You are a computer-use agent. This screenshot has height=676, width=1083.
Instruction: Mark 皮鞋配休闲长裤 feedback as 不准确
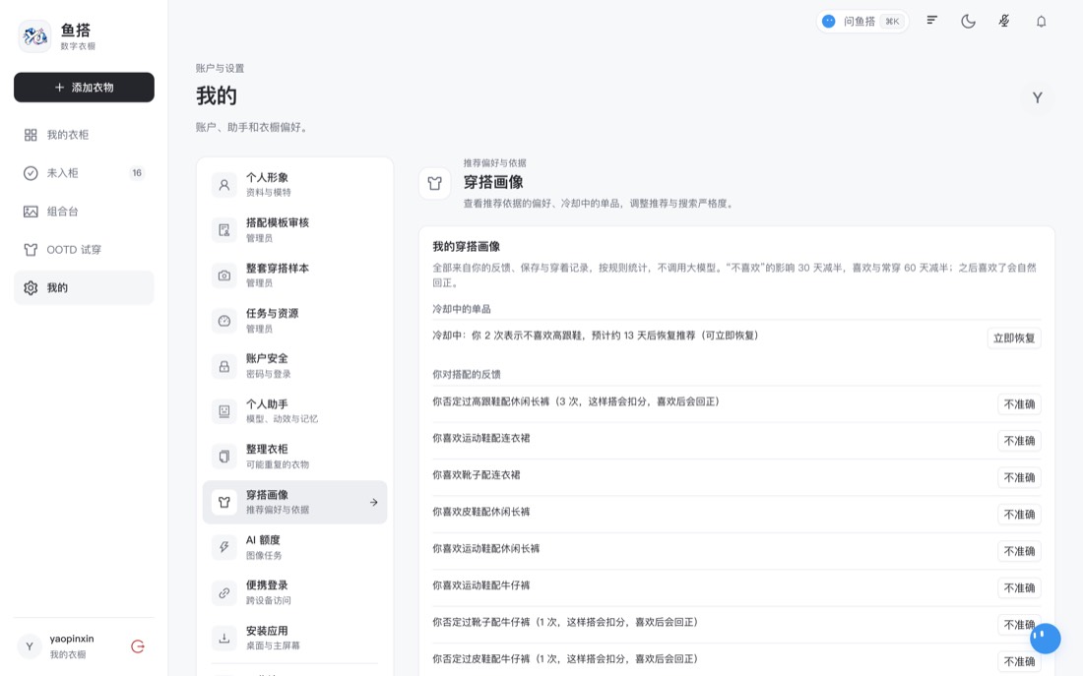(1019, 515)
